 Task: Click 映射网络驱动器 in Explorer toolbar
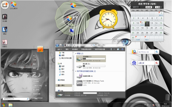(x=100, y=49)
